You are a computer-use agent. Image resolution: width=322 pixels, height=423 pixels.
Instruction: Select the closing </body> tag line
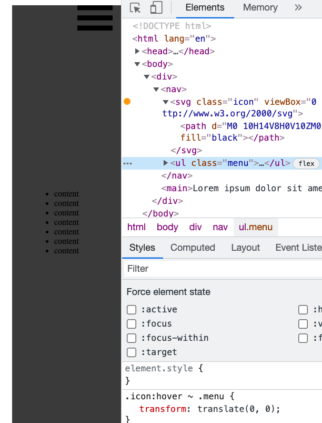[160, 213]
